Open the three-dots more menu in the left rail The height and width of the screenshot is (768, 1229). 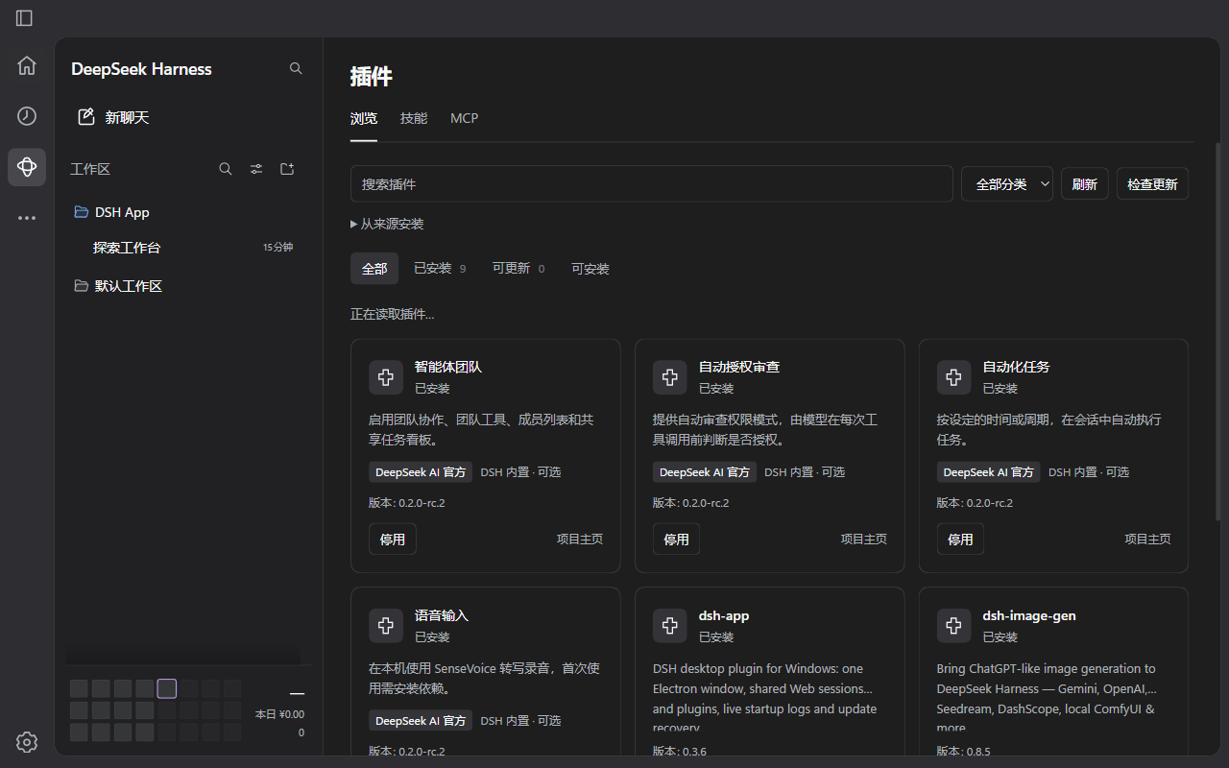click(27, 218)
